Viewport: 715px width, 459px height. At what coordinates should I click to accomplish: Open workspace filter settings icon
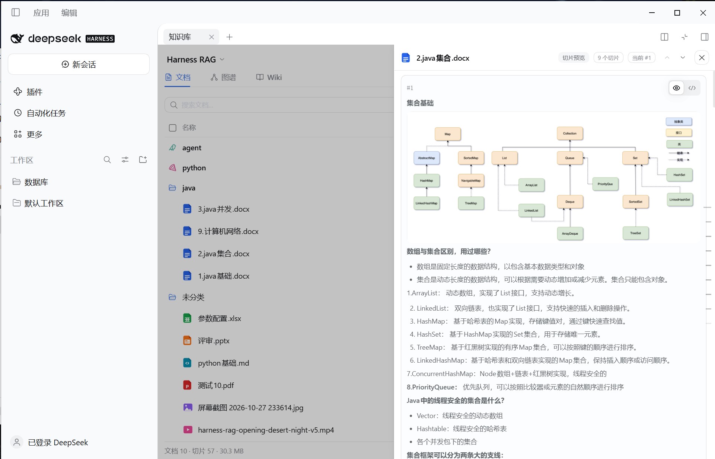point(125,160)
